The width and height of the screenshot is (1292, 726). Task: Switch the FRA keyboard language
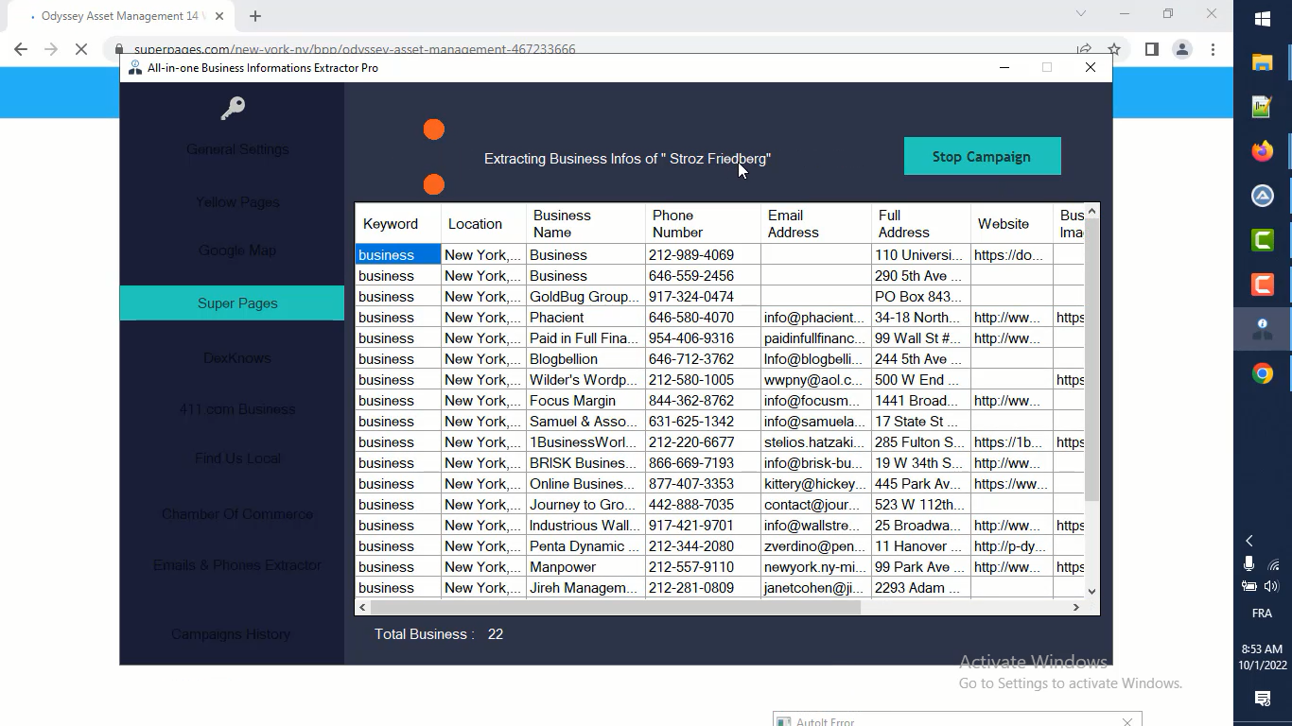coord(1262,614)
